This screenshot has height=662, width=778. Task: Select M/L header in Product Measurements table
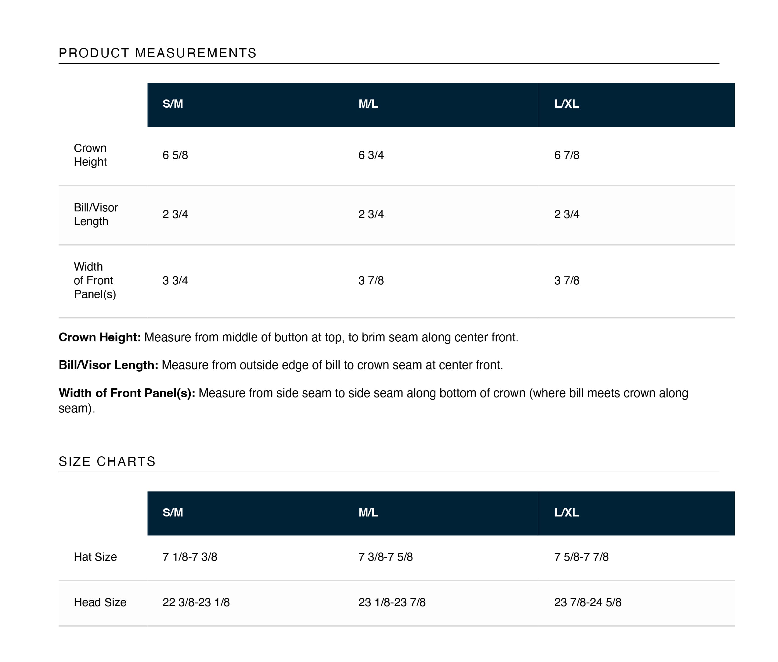[x=368, y=104]
